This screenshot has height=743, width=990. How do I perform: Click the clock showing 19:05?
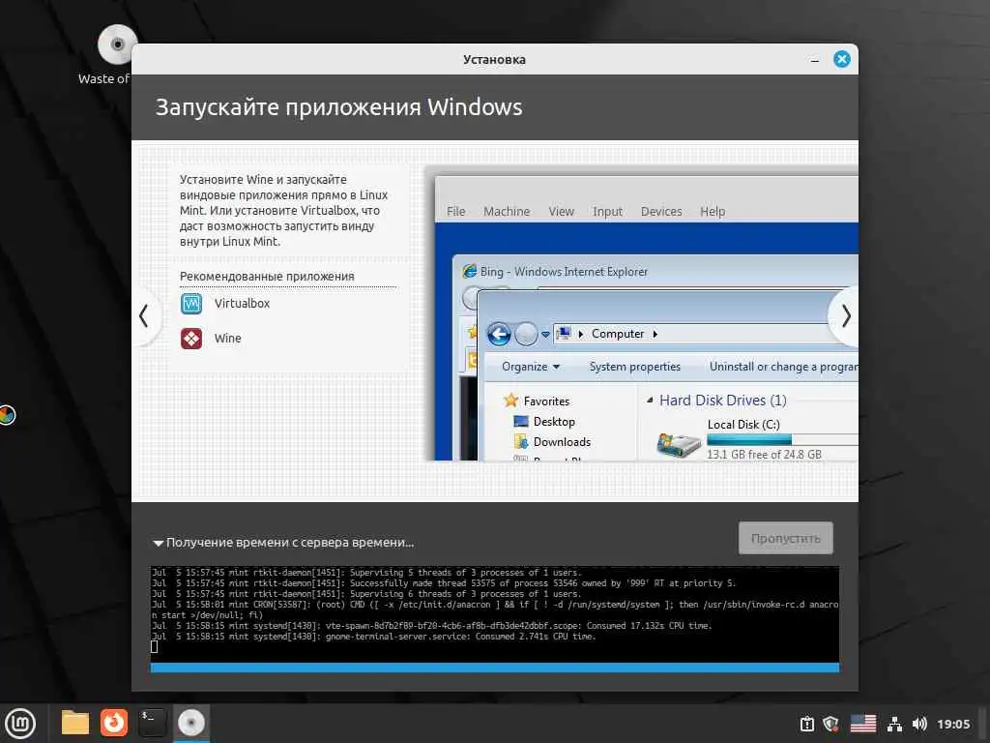pos(953,724)
